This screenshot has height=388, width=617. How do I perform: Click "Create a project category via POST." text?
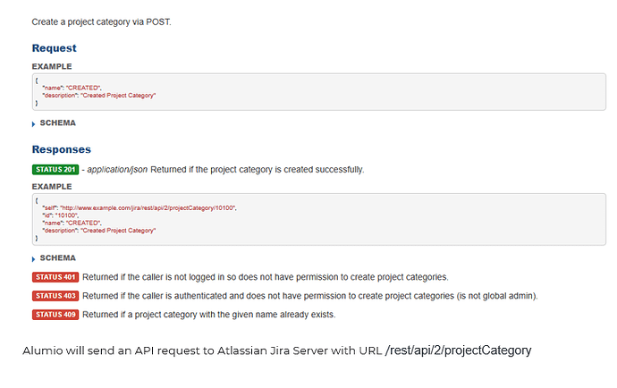[x=102, y=22]
